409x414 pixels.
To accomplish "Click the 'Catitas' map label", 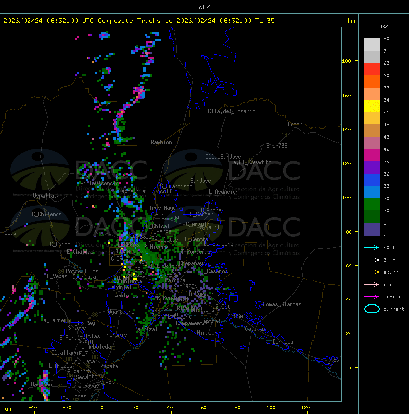I will (x=255, y=329).
